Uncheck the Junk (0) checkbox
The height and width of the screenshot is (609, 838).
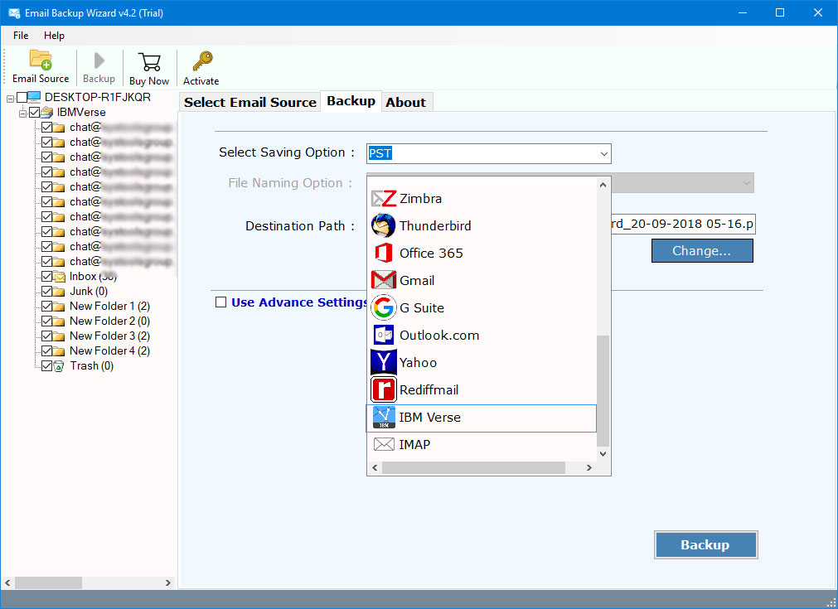click(x=46, y=292)
